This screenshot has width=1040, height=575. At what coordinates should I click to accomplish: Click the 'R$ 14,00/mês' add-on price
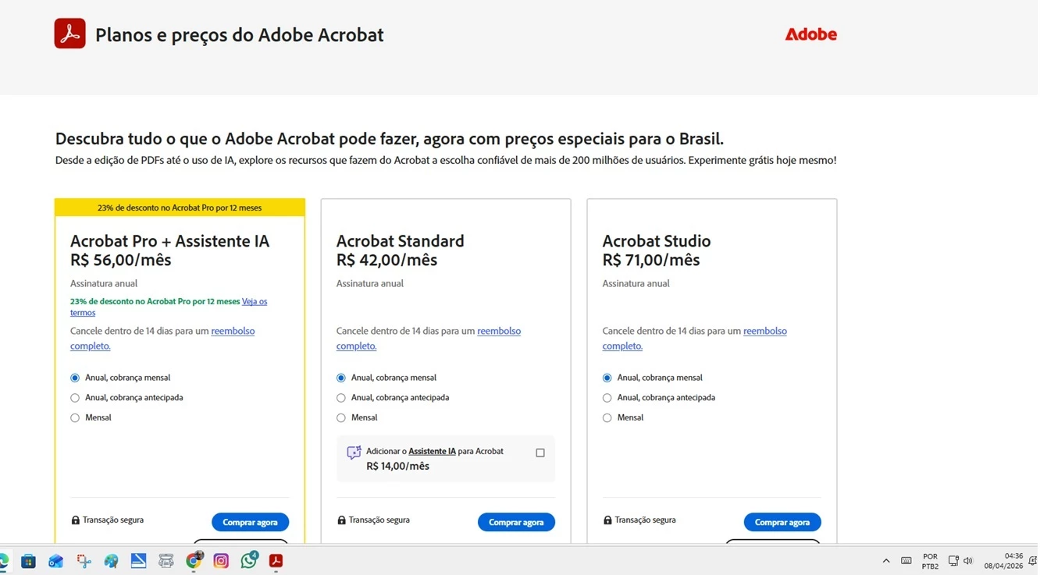coord(397,466)
